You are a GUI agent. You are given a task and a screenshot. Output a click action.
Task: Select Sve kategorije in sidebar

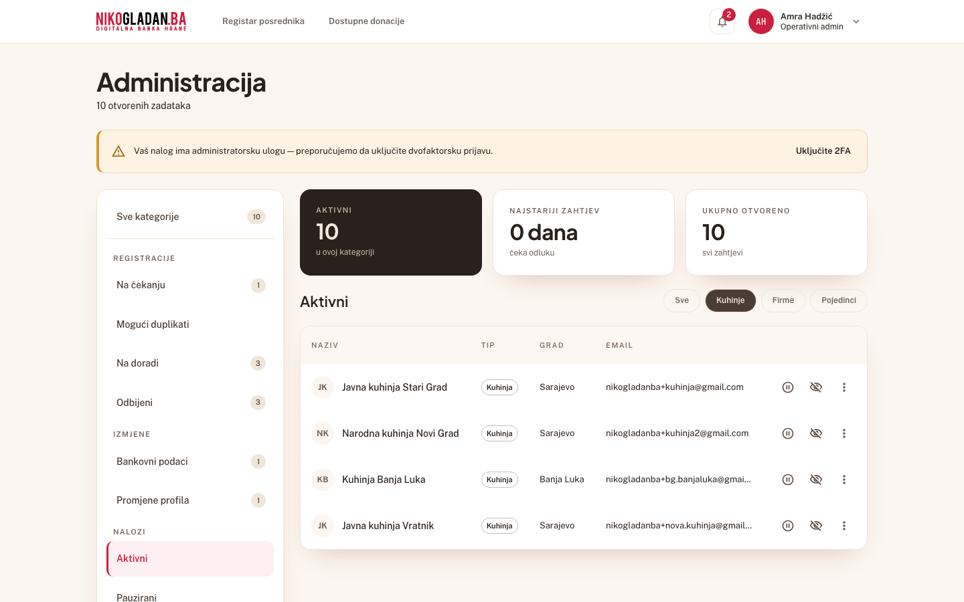click(x=190, y=217)
